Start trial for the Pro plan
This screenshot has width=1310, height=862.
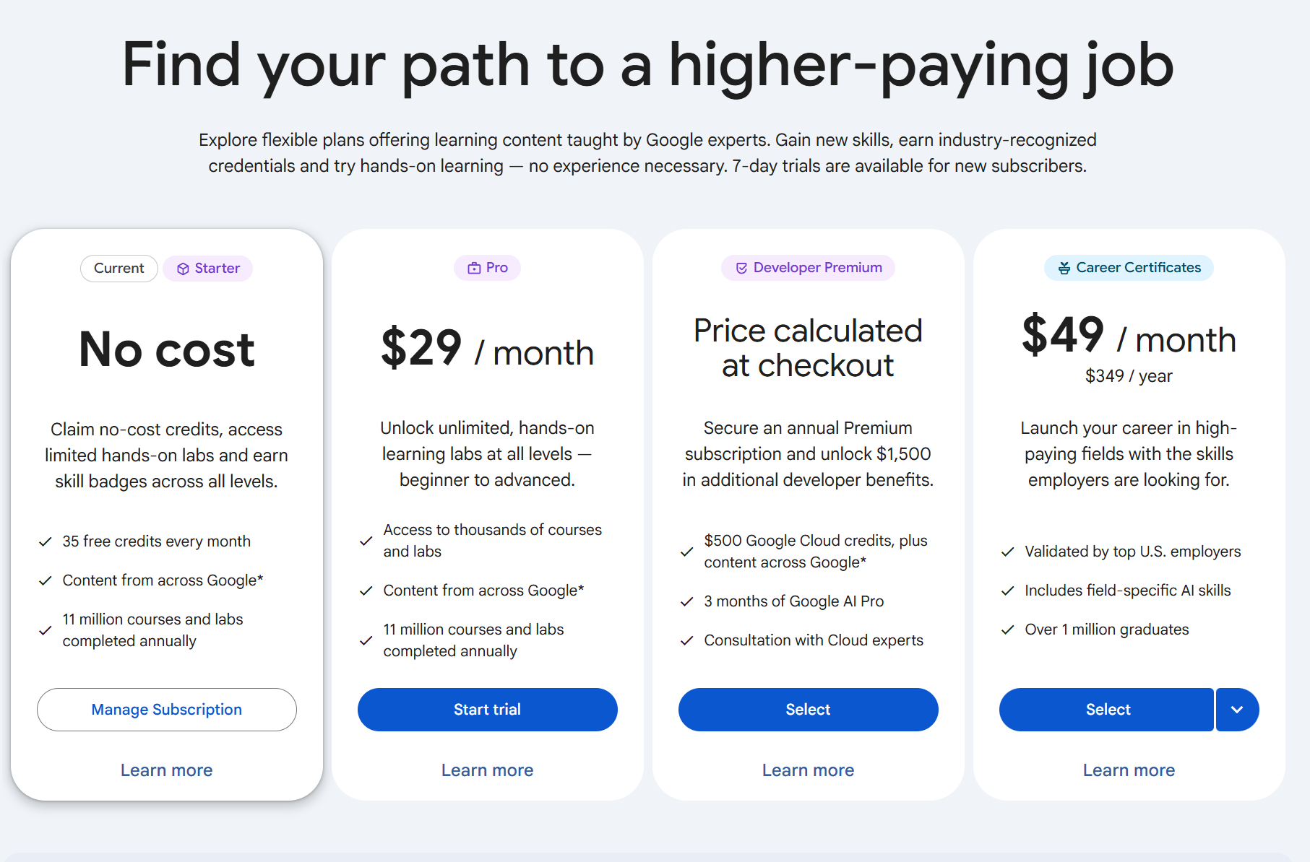488,710
